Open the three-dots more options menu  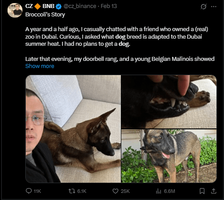(214, 7)
